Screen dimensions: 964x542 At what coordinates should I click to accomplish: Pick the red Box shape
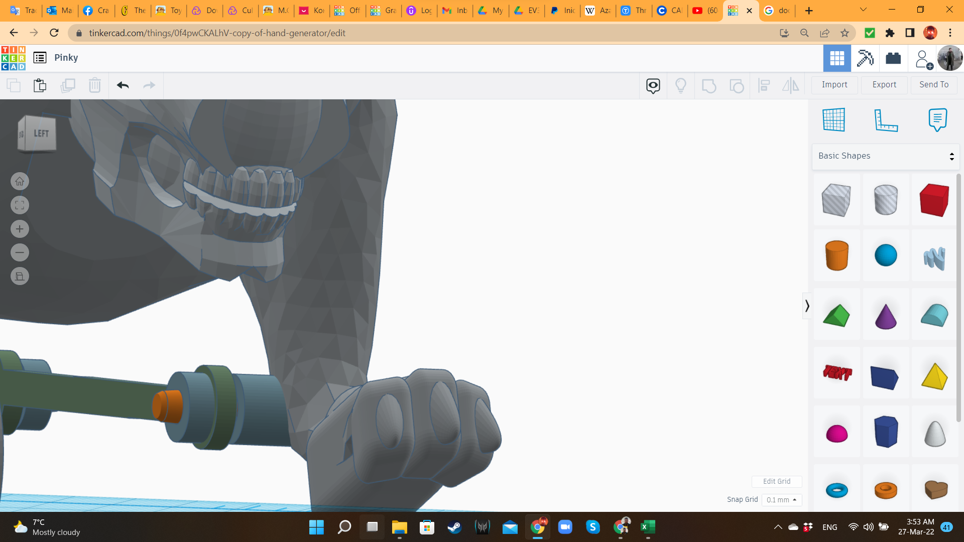[x=934, y=200]
